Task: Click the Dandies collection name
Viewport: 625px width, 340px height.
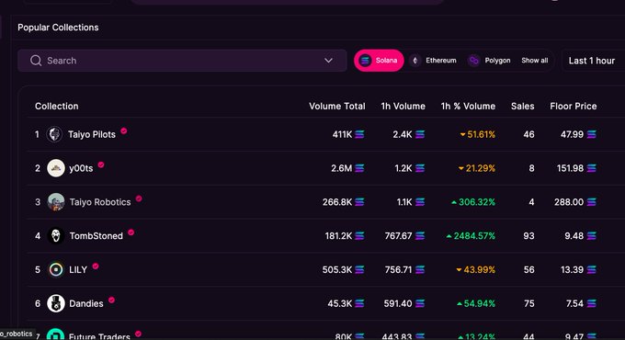Action: click(x=86, y=303)
